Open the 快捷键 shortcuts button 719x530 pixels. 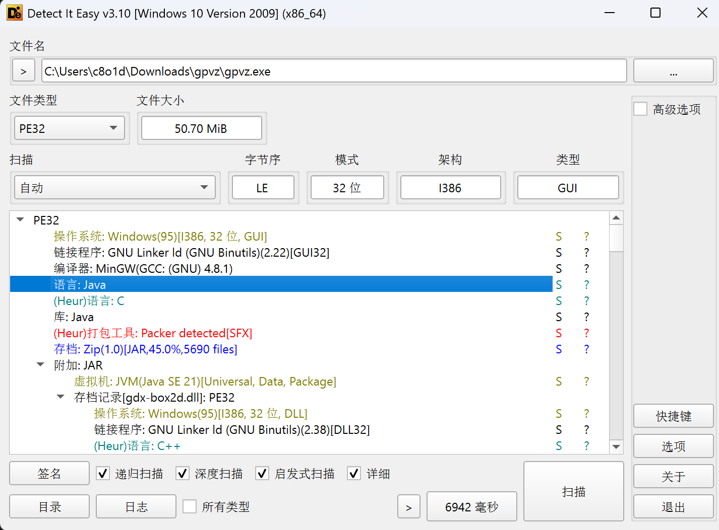tap(673, 416)
